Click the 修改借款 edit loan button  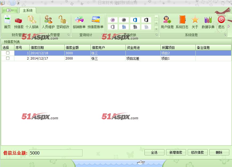click(198, 152)
